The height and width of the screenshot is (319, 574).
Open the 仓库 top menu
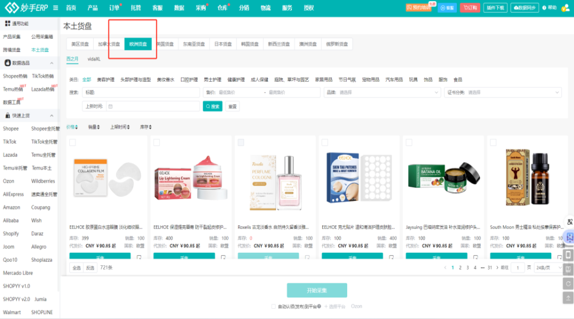click(x=222, y=7)
